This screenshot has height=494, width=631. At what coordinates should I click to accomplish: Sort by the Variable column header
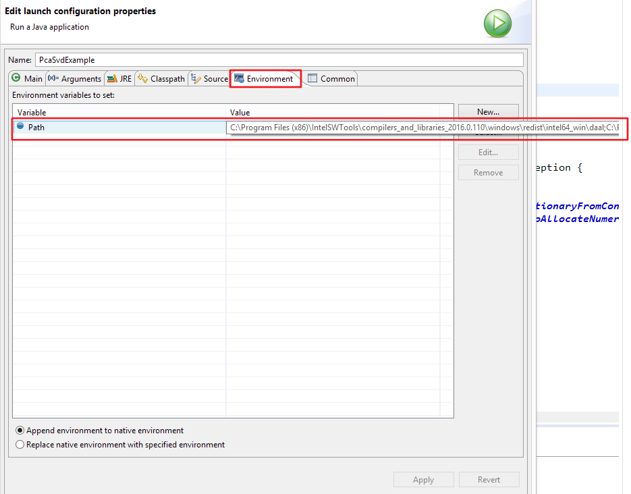tap(119, 112)
